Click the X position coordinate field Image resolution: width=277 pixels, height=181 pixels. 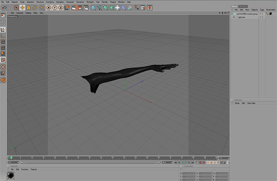click(x=189, y=174)
